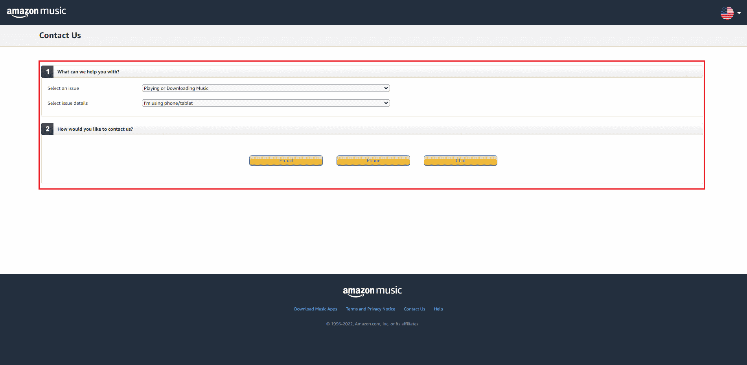Click the copyright notice text

(372, 324)
